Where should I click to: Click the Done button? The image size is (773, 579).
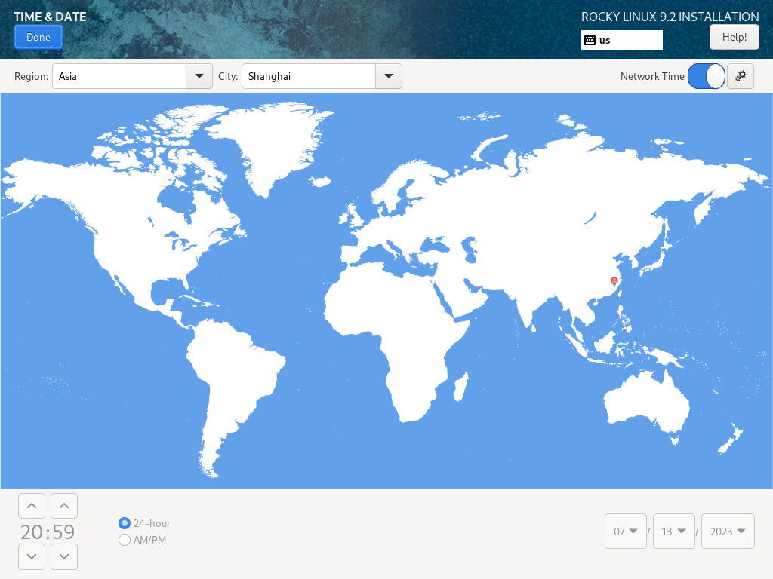coord(38,38)
